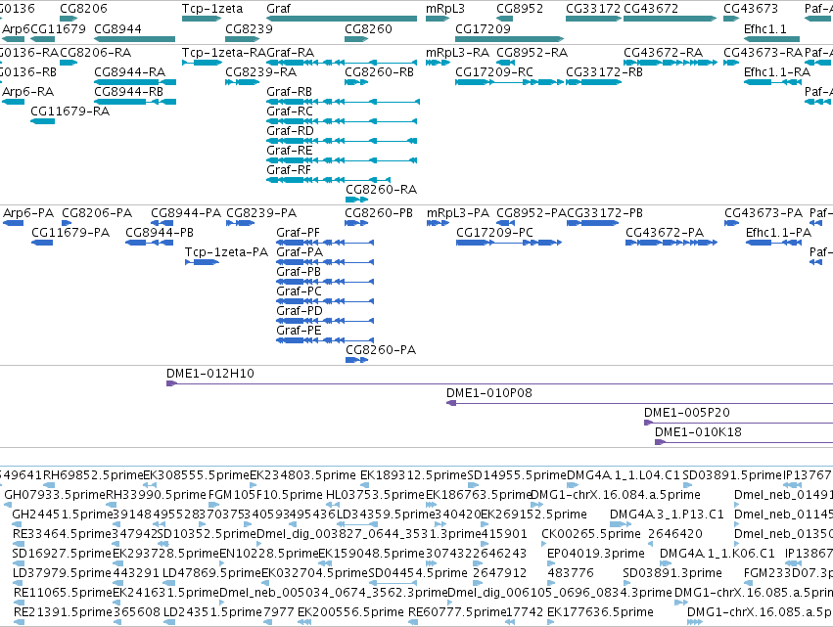Open transcript Graf-RD
The height and width of the screenshot is (627, 833).
[342, 141]
